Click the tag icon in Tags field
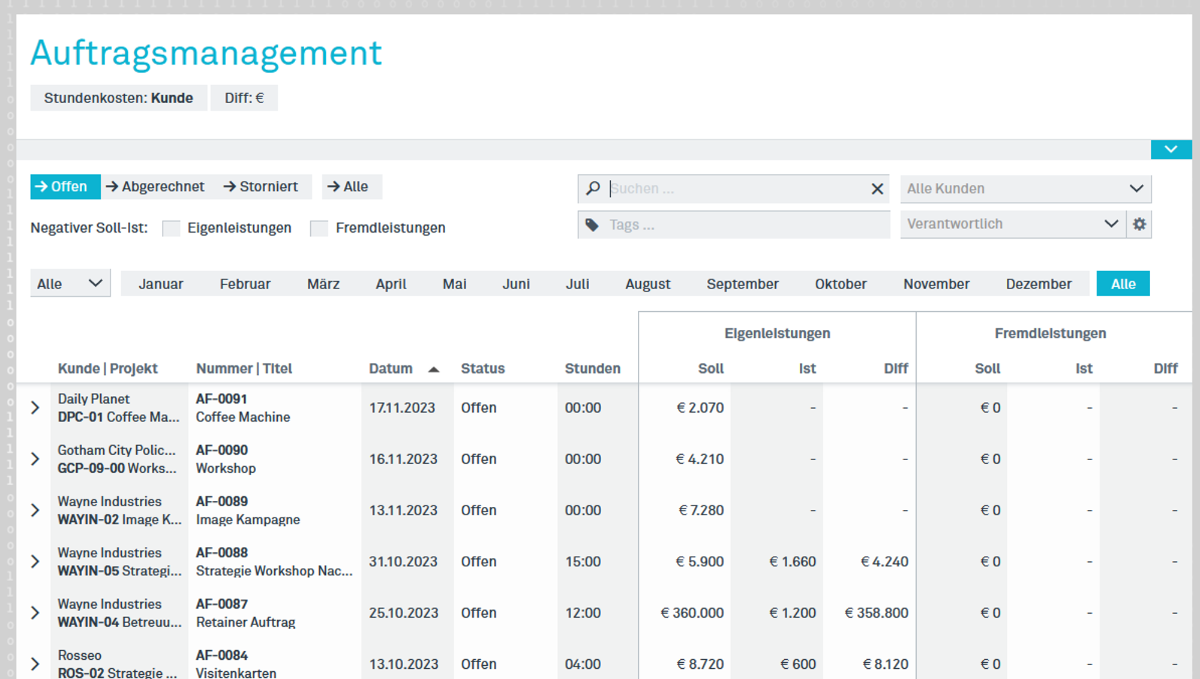Image resolution: width=1200 pixels, height=679 pixels. pos(592,225)
